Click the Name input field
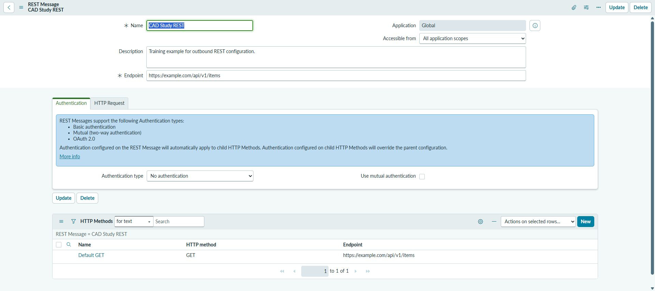 pos(200,26)
